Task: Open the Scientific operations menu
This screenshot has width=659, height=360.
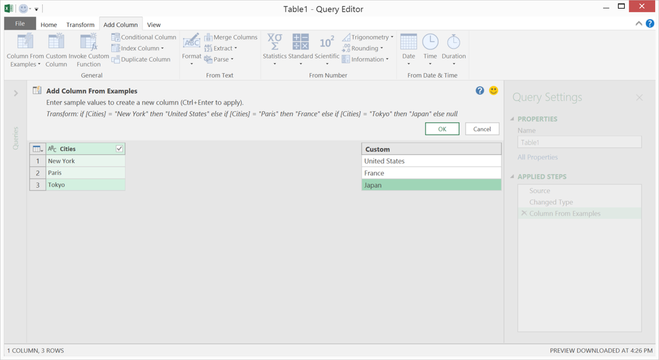Action: coord(327,49)
